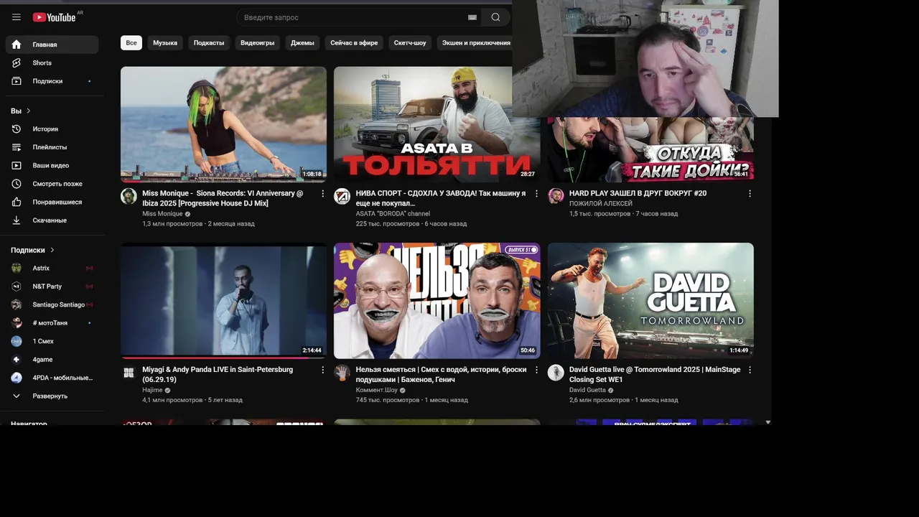The width and height of the screenshot is (919, 517).
Task: Click the David Guetta channel avatar
Action: point(556,373)
